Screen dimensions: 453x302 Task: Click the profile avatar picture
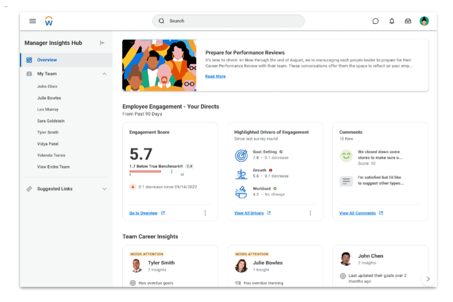click(424, 21)
